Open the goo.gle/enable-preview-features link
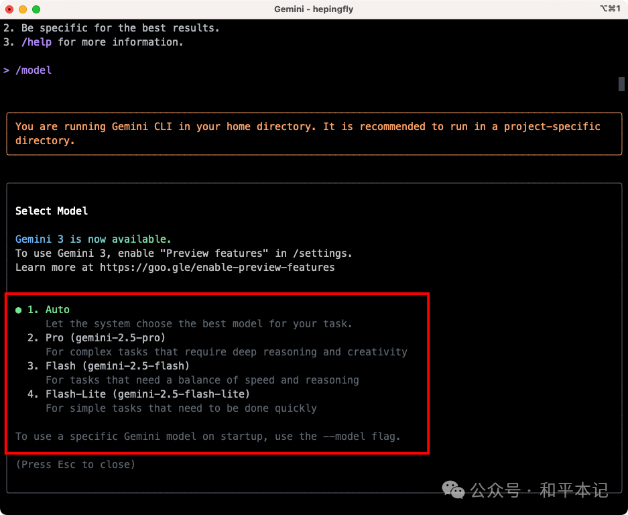 point(217,268)
